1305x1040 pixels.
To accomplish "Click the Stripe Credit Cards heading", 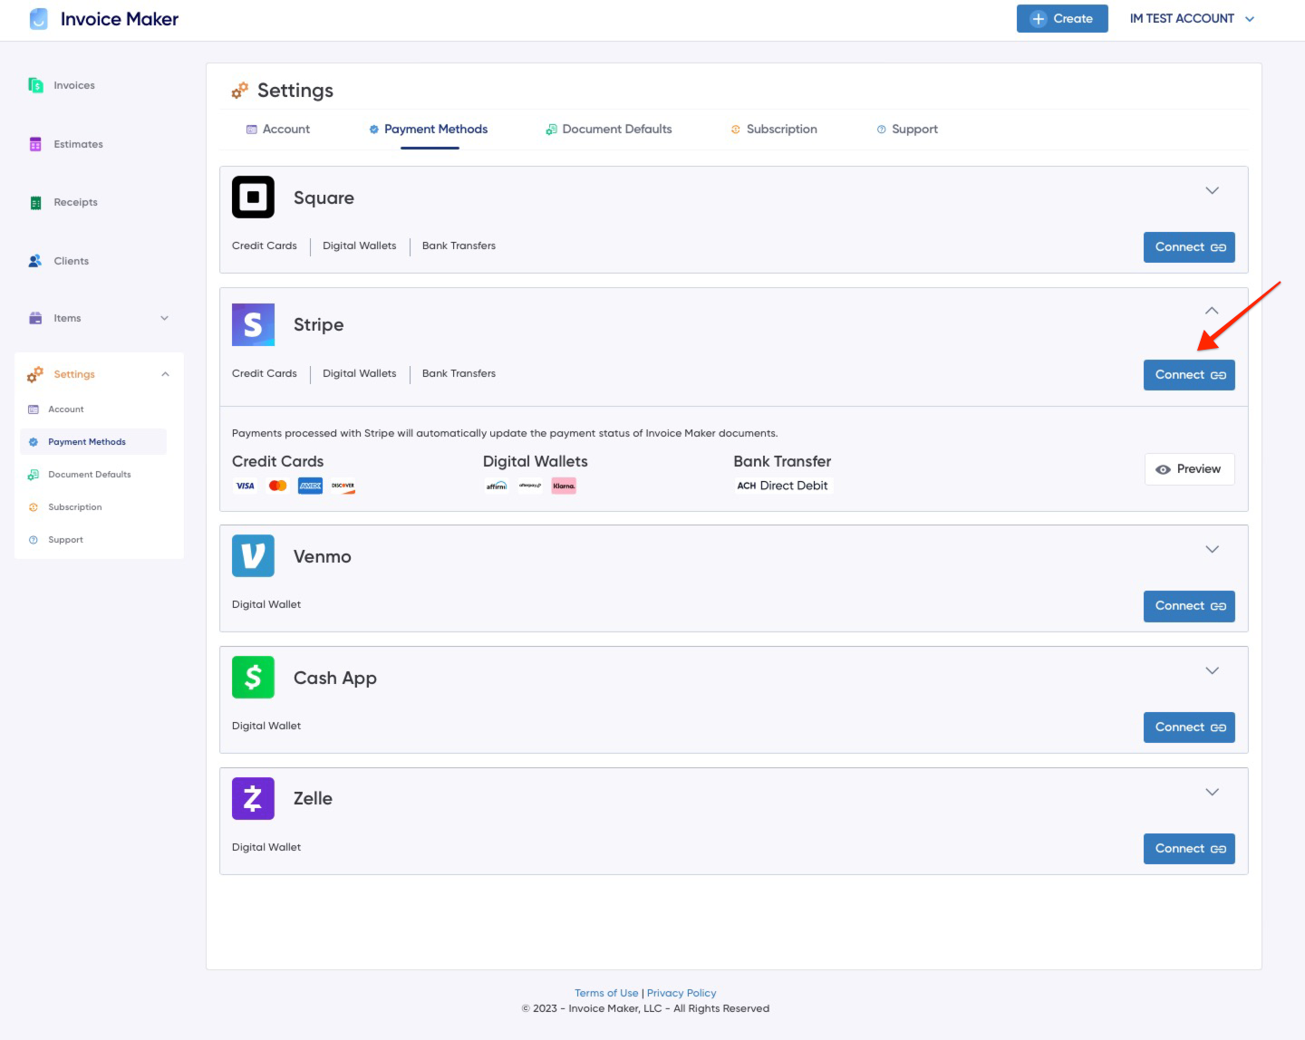I will 277,461.
